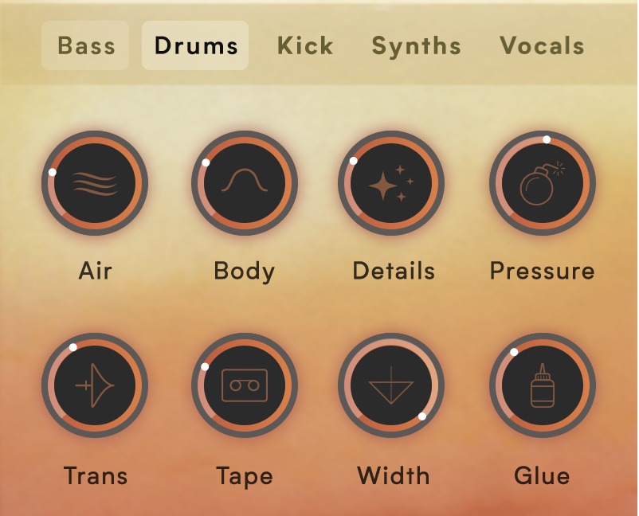Click the Tape label text
This screenshot has width=639, height=516.
click(245, 476)
